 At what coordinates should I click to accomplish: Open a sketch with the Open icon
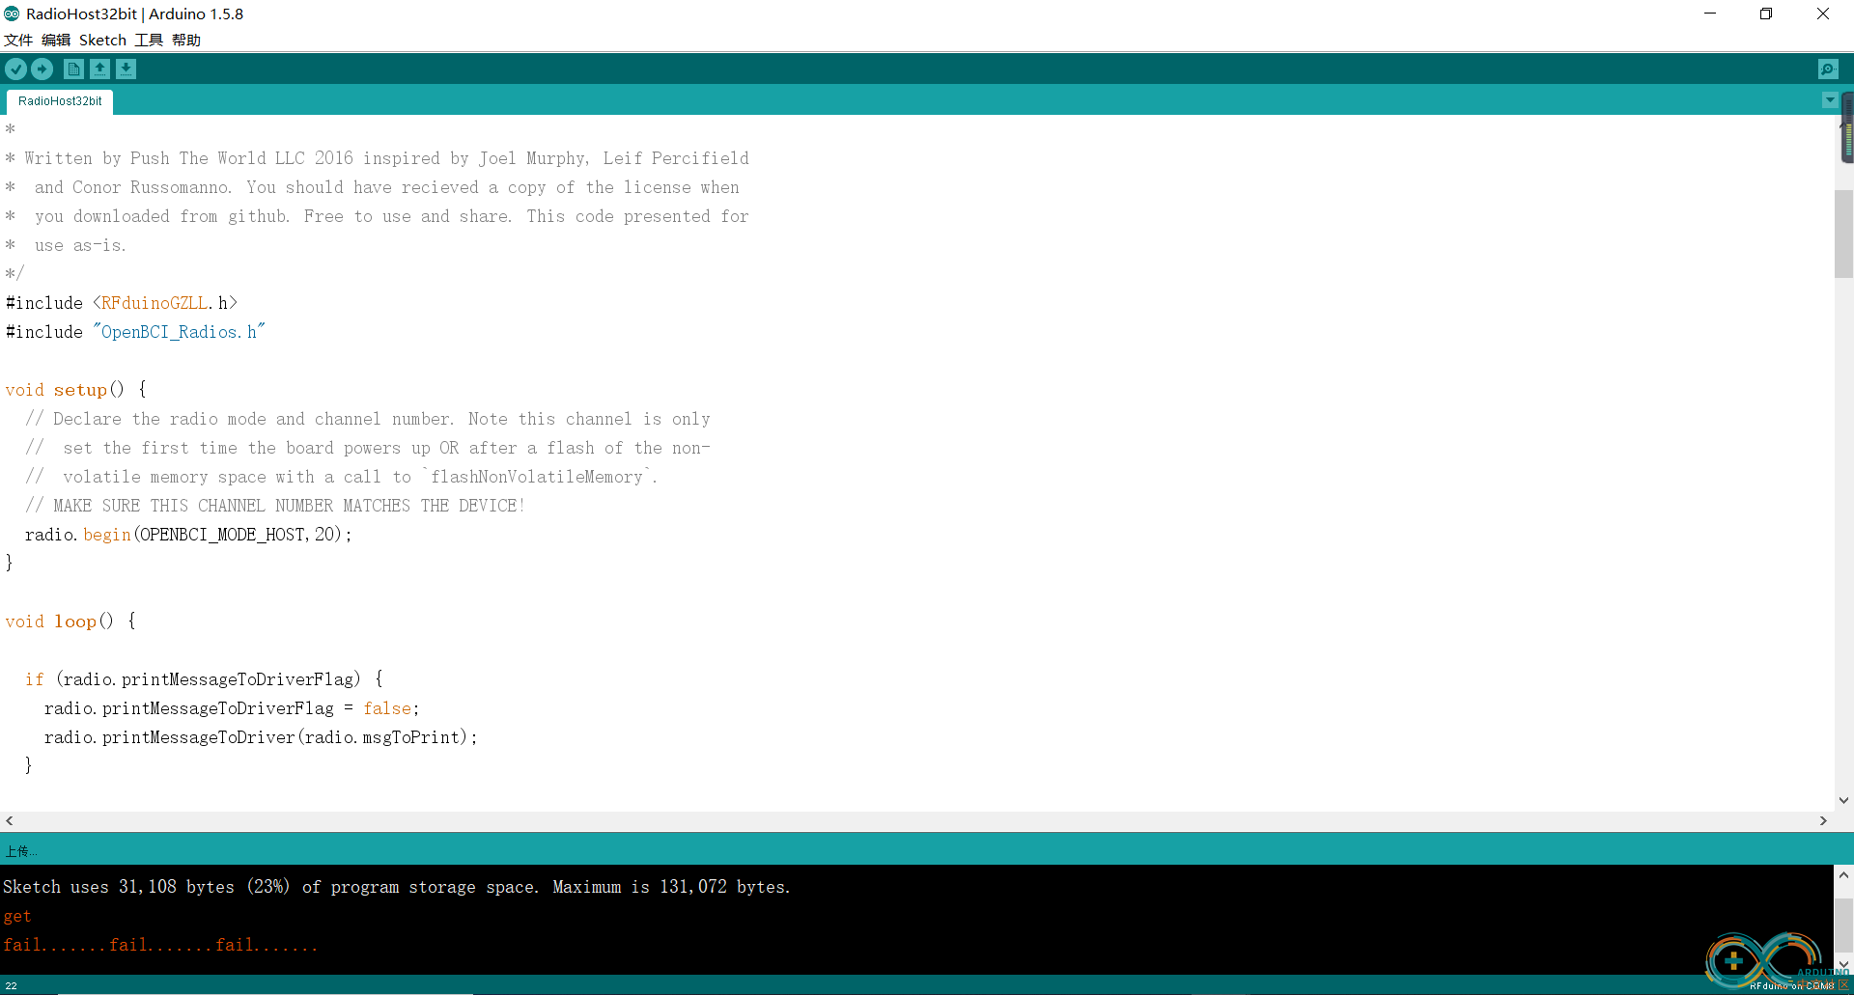[99, 69]
